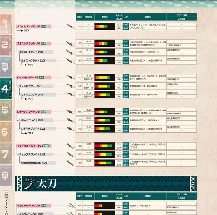The image size is (217, 215).
Task: Click the 太刀 section header banner
Action: click(x=106, y=183)
